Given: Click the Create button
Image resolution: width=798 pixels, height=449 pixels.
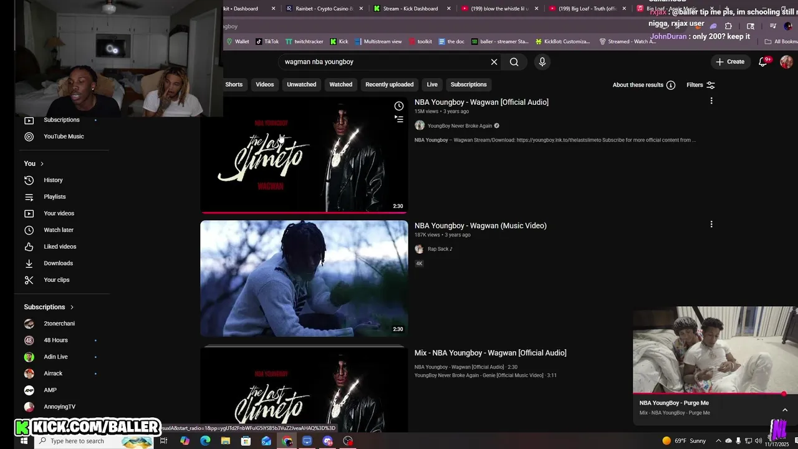Looking at the screenshot, I should point(729,62).
